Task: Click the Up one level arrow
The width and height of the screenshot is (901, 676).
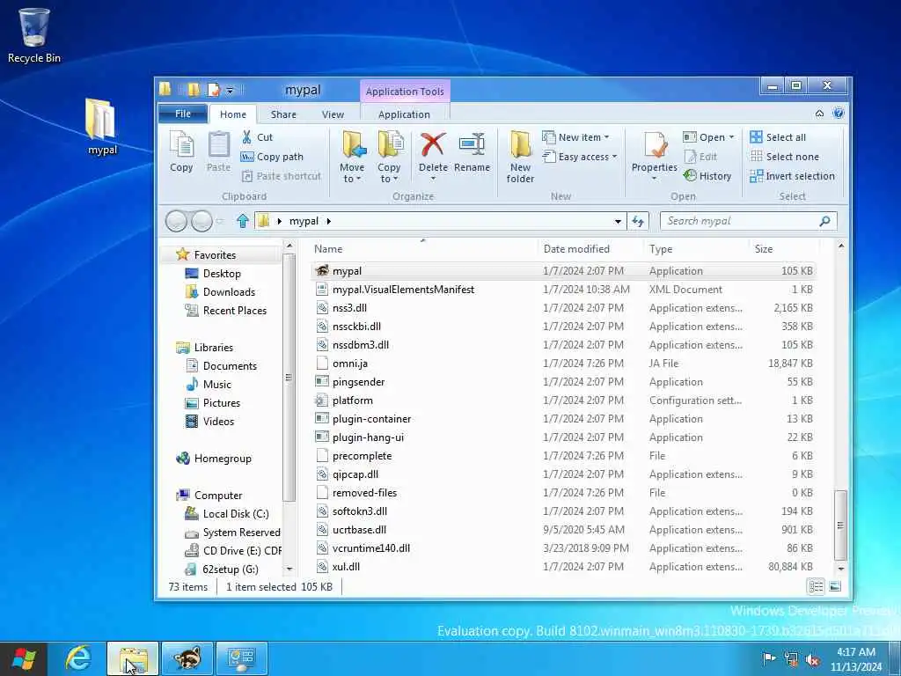Action: coord(243,221)
